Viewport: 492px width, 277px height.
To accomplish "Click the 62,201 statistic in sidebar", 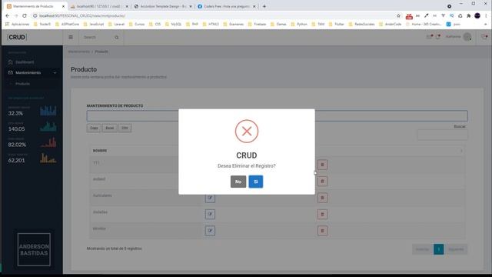I will pos(17,161).
